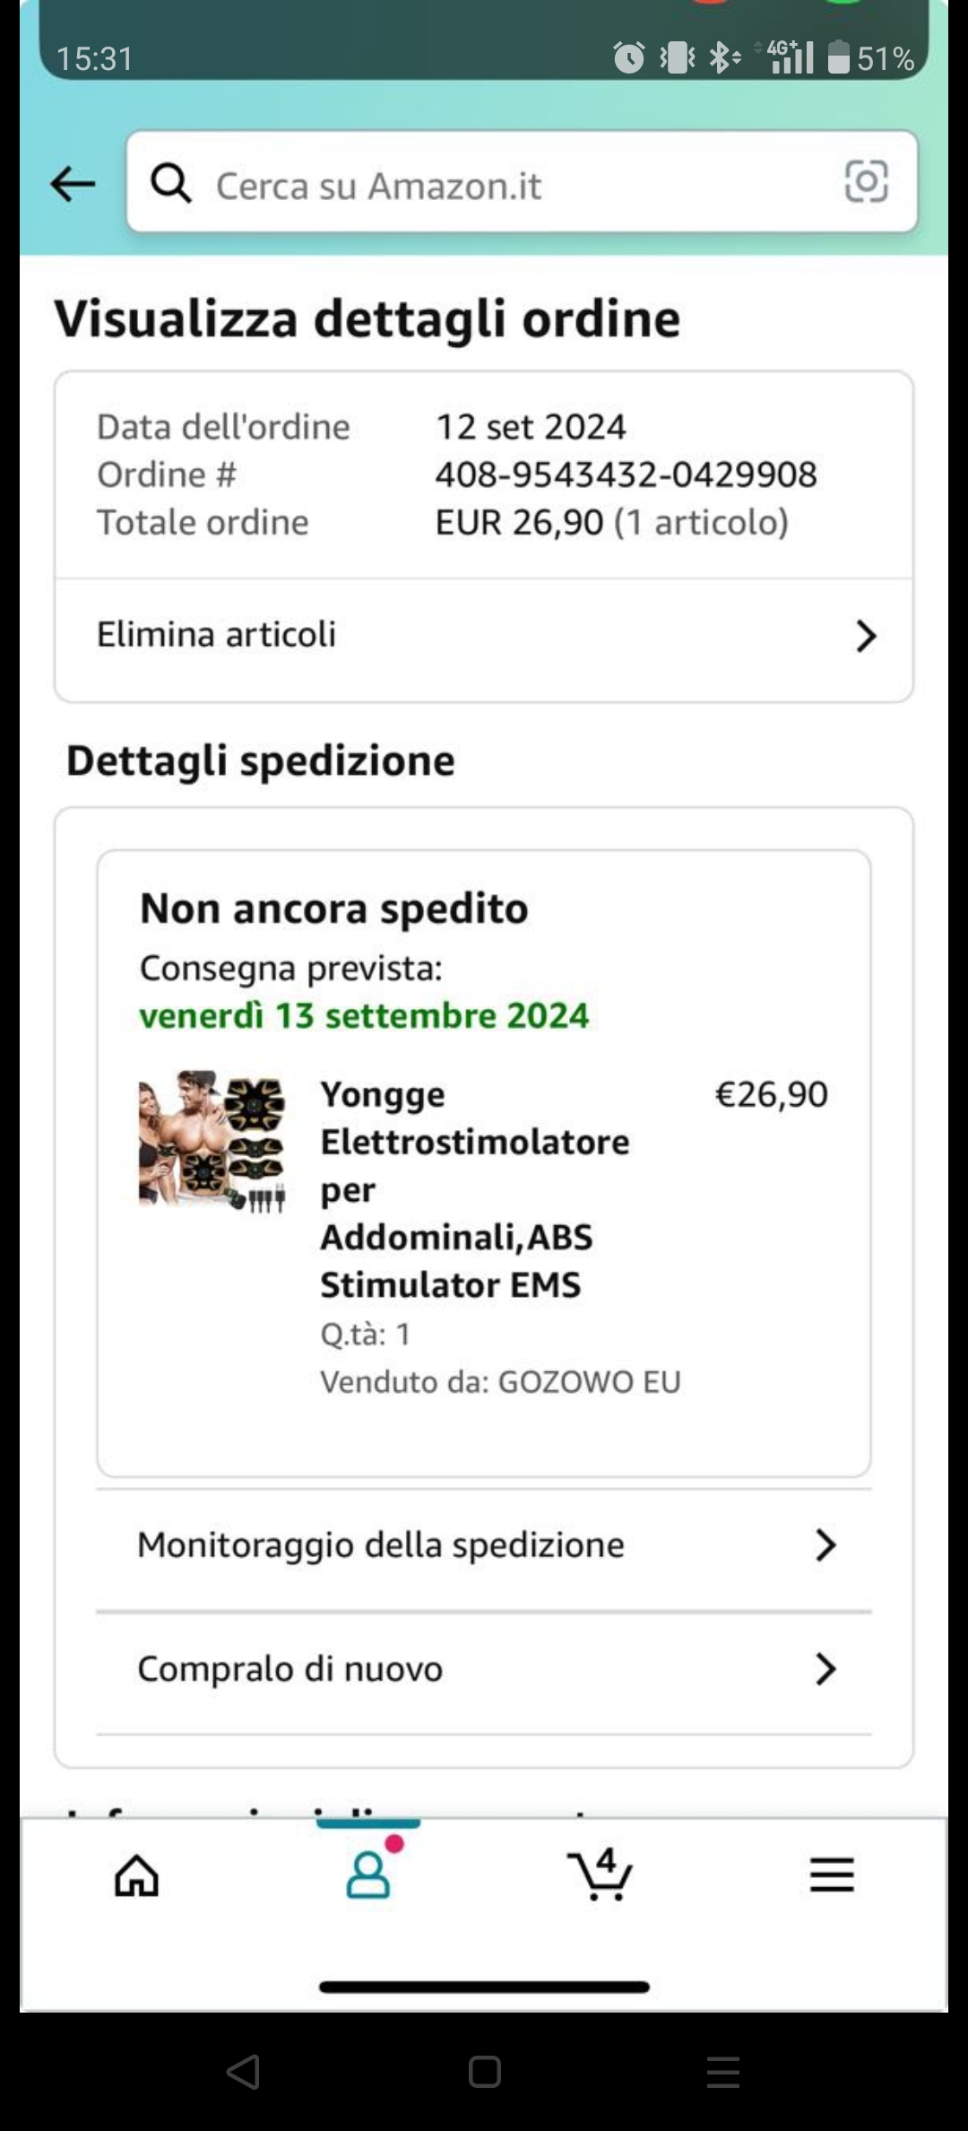Tap Android back navigation button
This screenshot has height=2131, width=968.
(x=244, y=2072)
